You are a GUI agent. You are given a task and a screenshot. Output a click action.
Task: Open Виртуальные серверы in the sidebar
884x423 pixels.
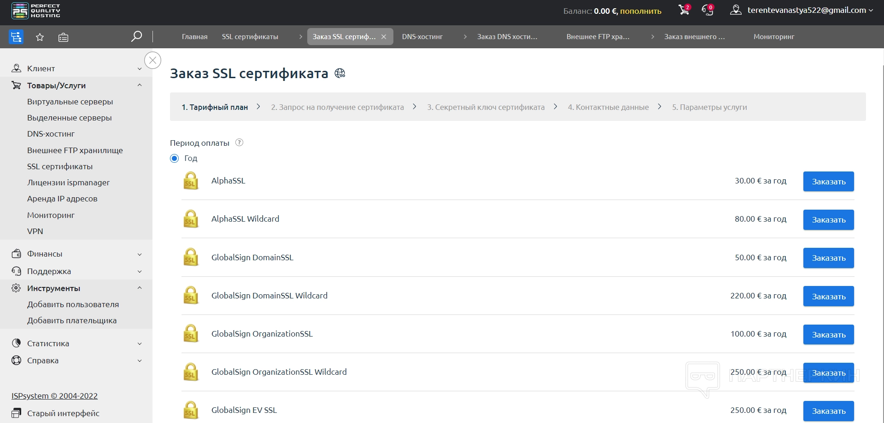click(70, 102)
